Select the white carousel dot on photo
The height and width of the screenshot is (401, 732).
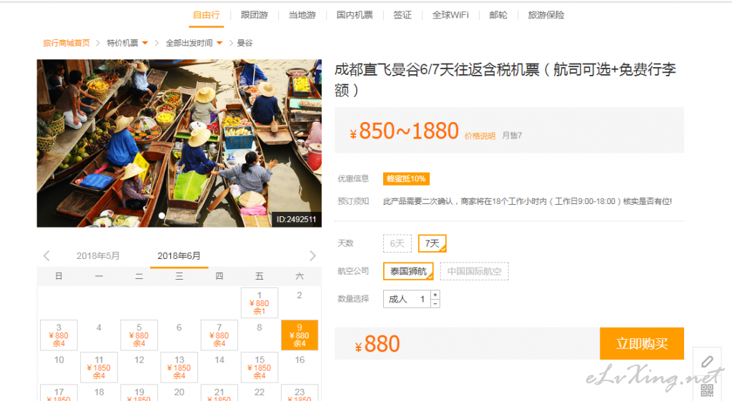[162, 215]
